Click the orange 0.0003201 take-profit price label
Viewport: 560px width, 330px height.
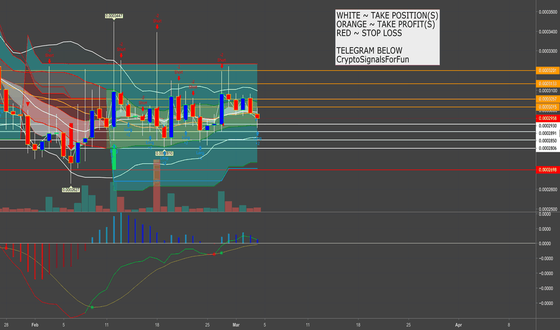547,71
